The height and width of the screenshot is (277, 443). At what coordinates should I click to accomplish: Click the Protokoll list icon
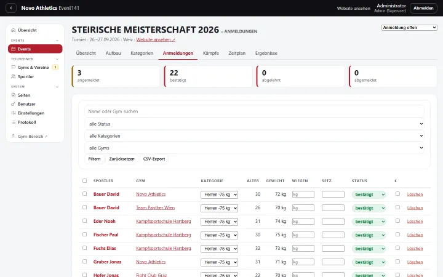(14, 122)
